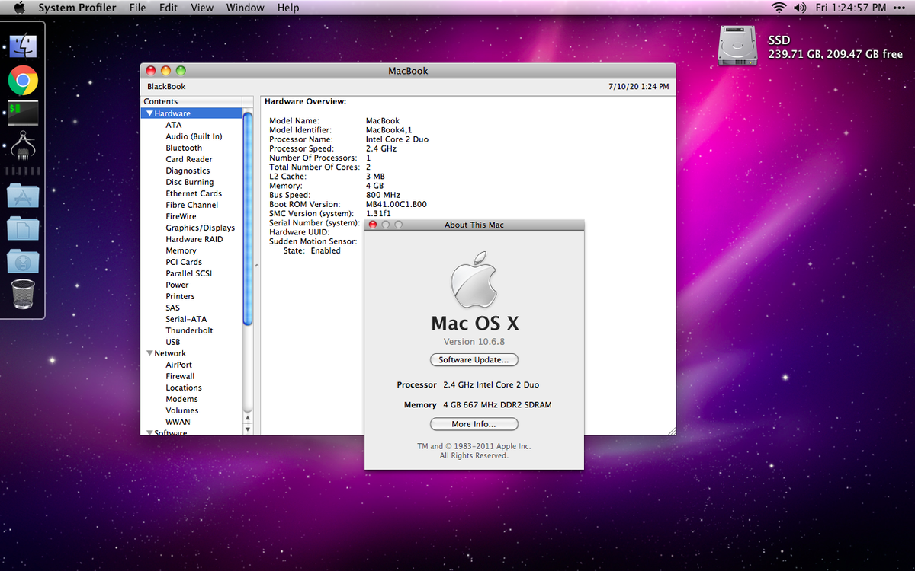Click the Contents column header
915x571 pixels.
pos(192,101)
